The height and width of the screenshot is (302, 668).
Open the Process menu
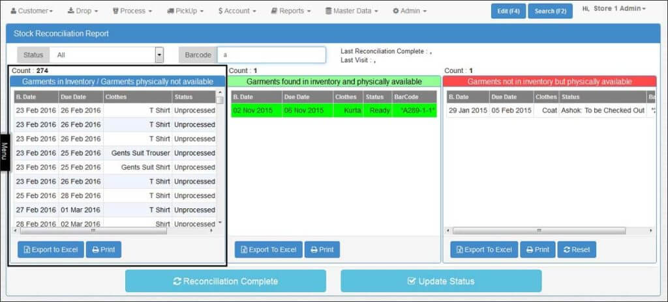(132, 11)
